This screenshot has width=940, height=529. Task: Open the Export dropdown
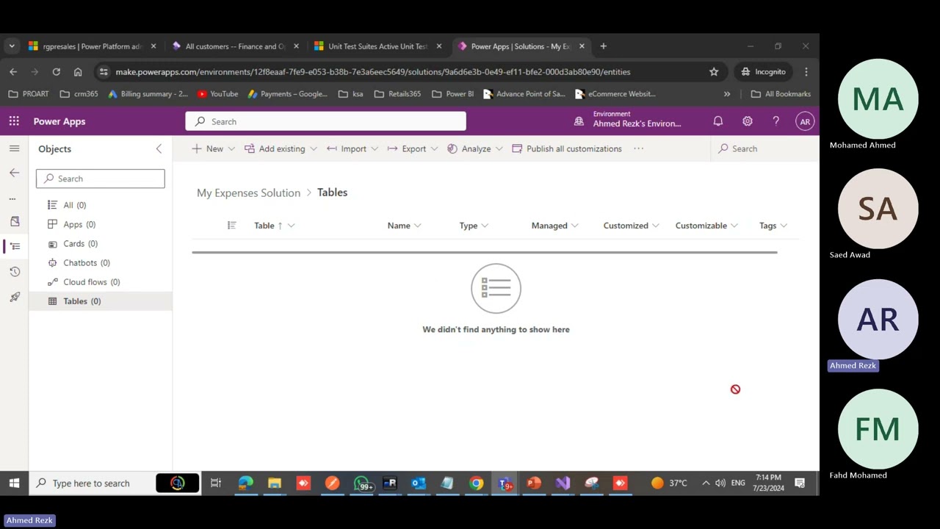click(x=413, y=148)
